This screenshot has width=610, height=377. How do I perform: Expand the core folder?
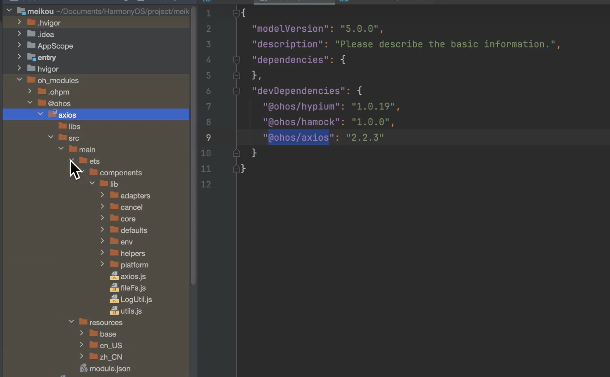click(x=102, y=218)
